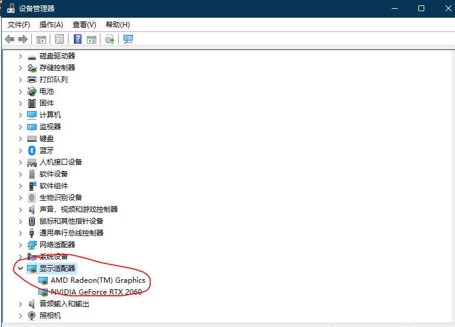Click the 生物识别设备 fingerprint icon
The height and width of the screenshot is (327, 455).
tap(32, 198)
